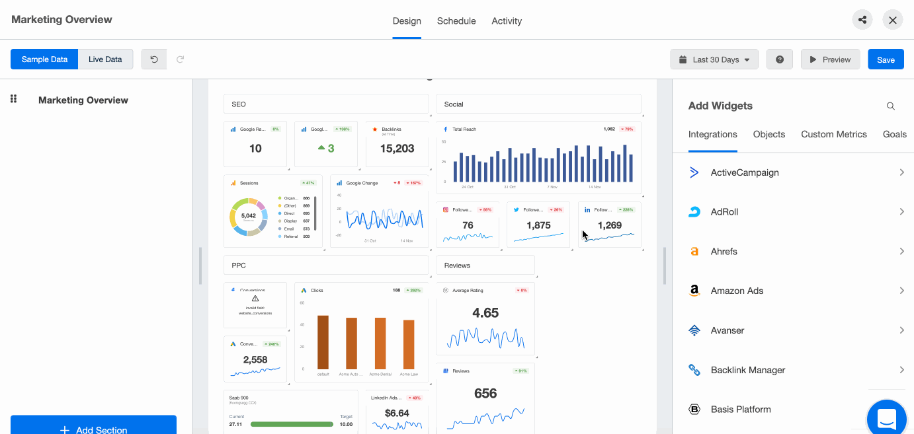Image resolution: width=914 pixels, height=434 pixels.
Task: Click the Total Reach bar chart widget
Action: coord(538,159)
